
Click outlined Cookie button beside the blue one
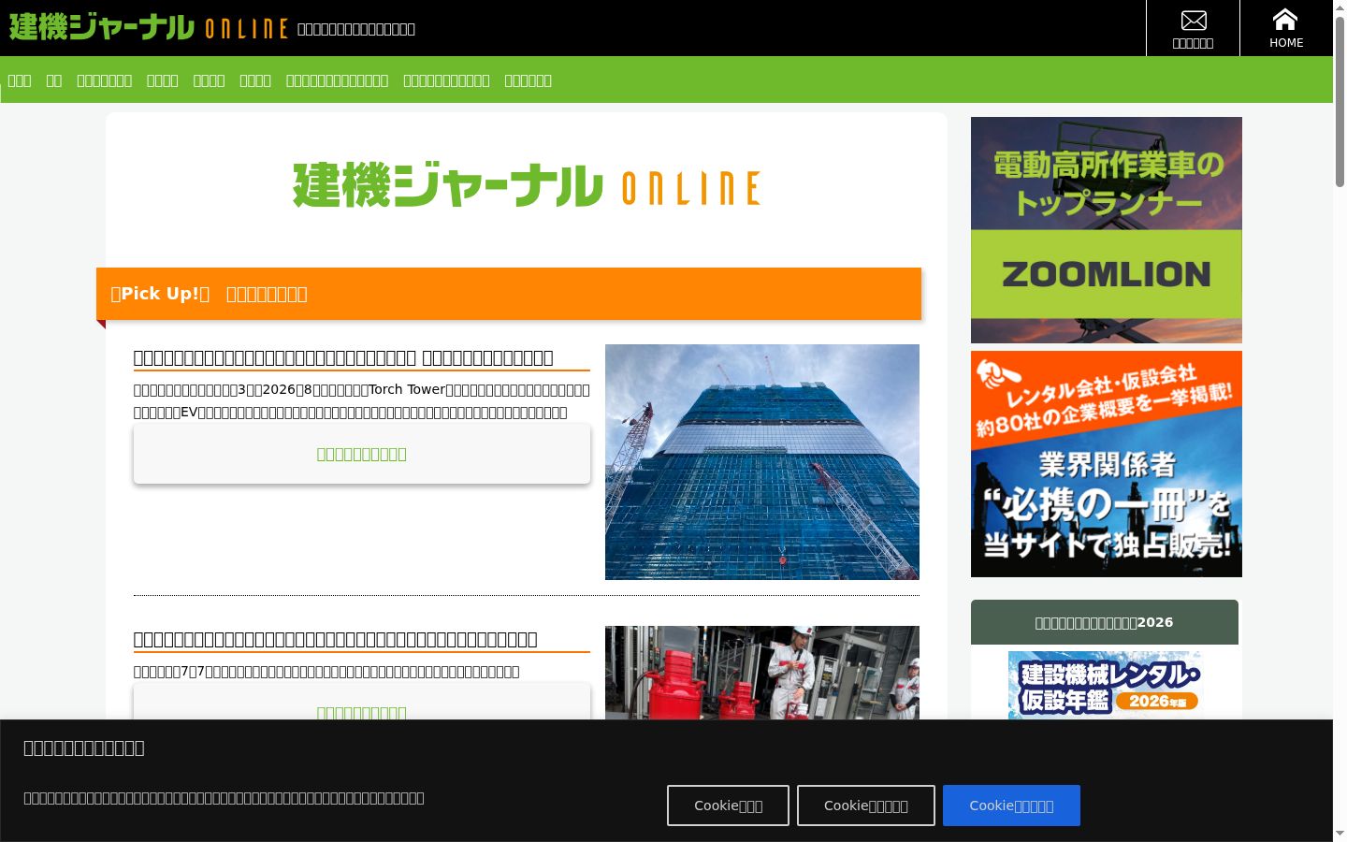(x=866, y=806)
